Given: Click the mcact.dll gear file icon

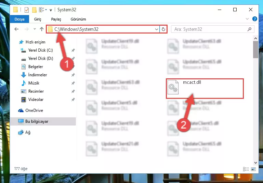Looking at the screenshot, I should pyautogui.click(x=173, y=87).
